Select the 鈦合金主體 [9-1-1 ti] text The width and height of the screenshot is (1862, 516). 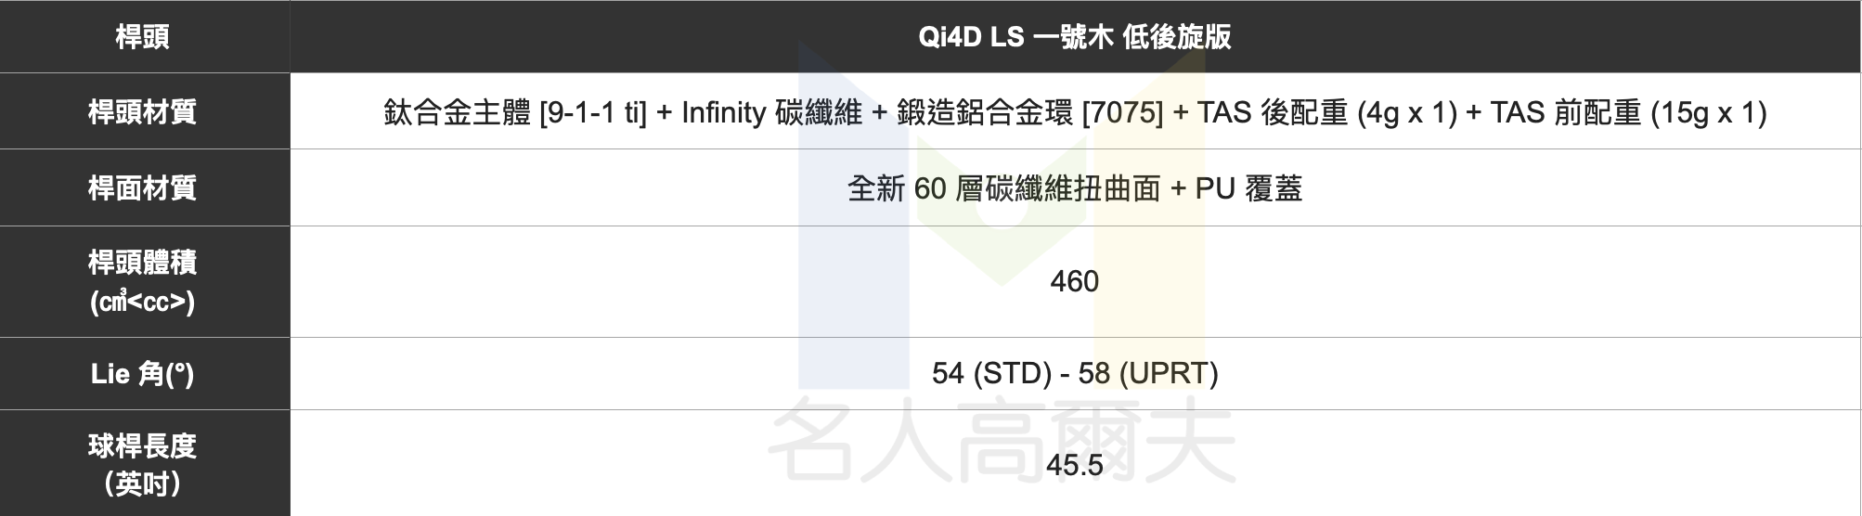pos(514,113)
